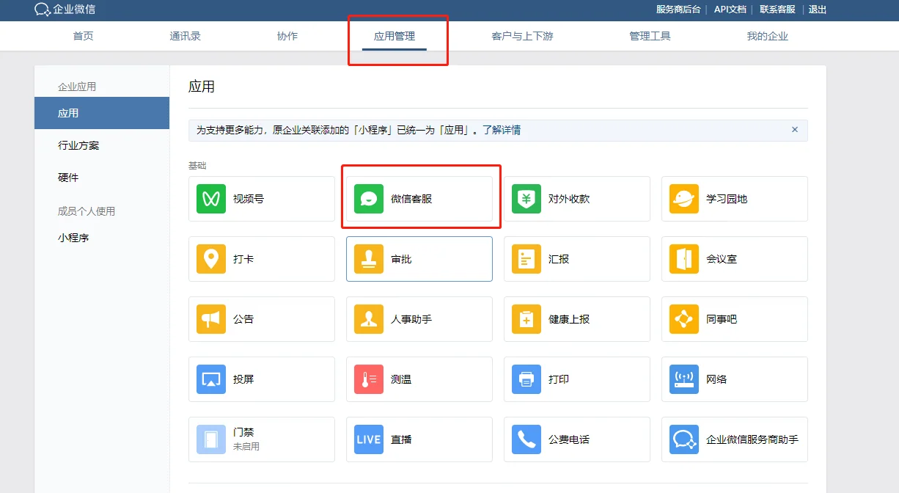Open the 公费电话 phone icon
Viewport: 899px width, 493px height.
pos(526,439)
